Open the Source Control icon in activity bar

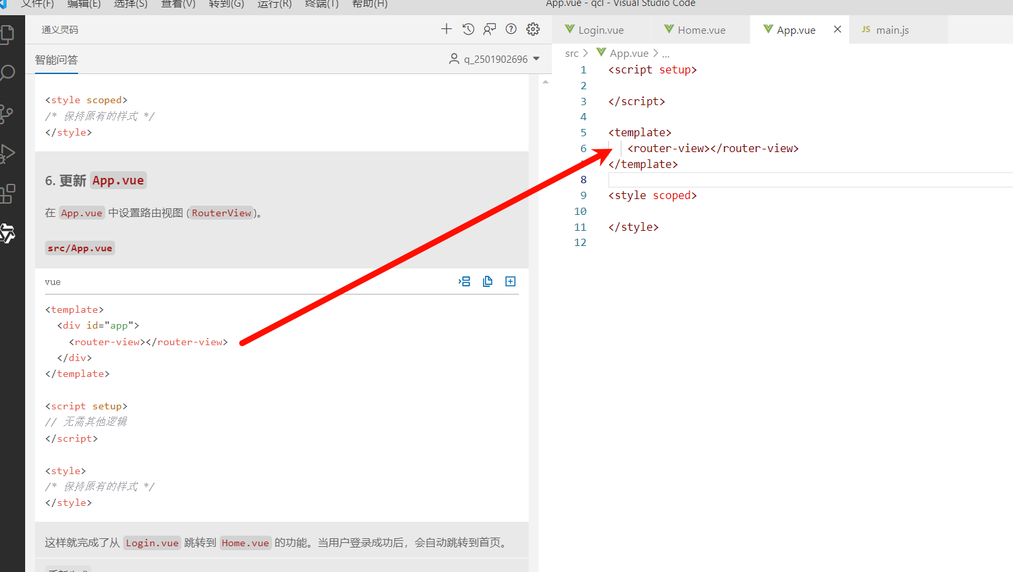(7, 114)
